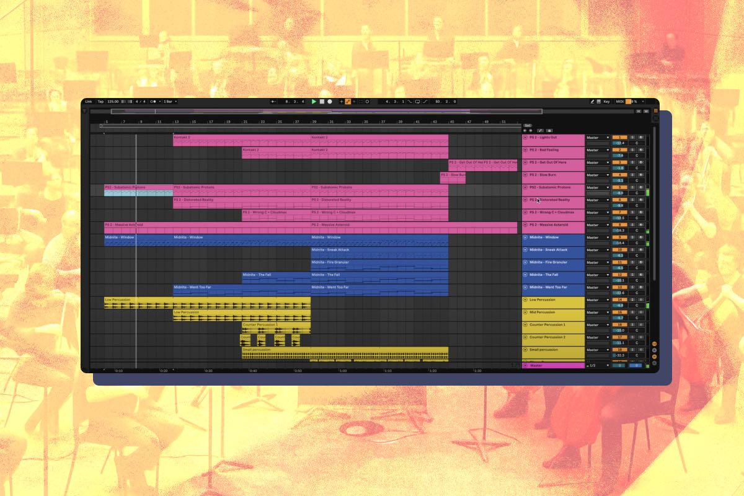Open the Master routing dropdown for PS 2 - Red Feeling
The image size is (744, 496).
pyautogui.click(x=608, y=150)
